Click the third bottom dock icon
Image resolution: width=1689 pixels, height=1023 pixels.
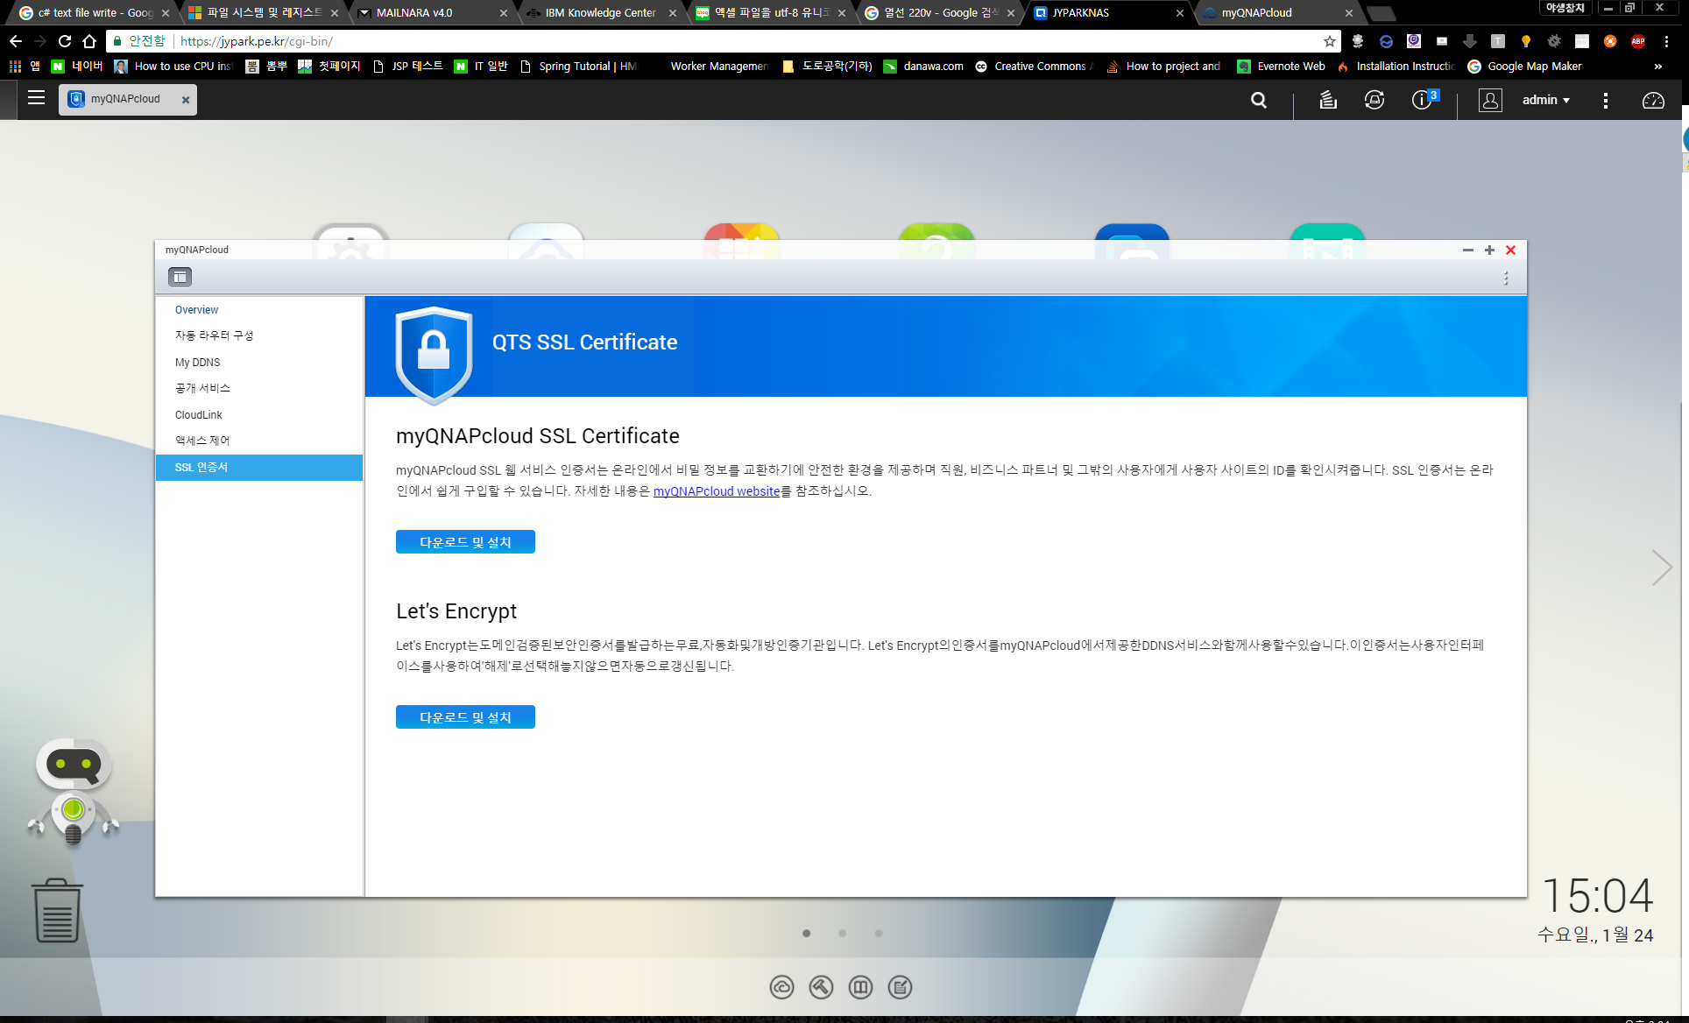860,987
